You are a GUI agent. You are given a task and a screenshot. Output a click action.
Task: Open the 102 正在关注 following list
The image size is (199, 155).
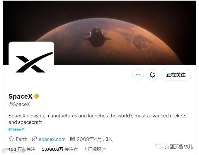[x=22, y=149]
